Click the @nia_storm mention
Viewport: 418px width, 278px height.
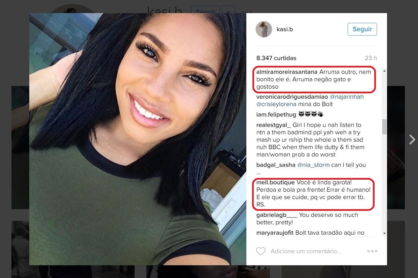(314, 165)
